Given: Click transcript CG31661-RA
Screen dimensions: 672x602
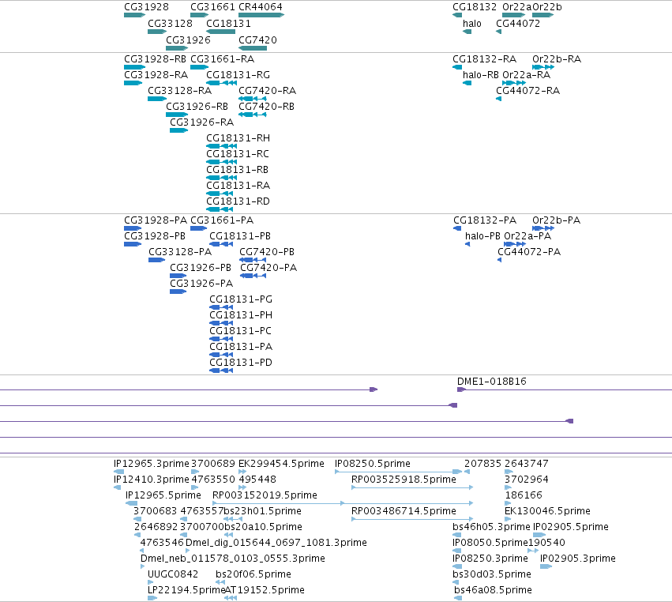Looking at the screenshot, I should coord(223,58).
